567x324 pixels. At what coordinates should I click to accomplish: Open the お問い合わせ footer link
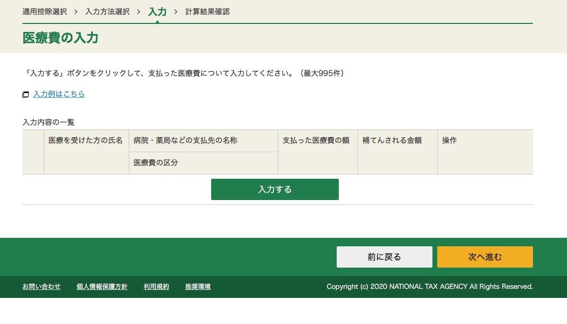click(x=41, y=287)
